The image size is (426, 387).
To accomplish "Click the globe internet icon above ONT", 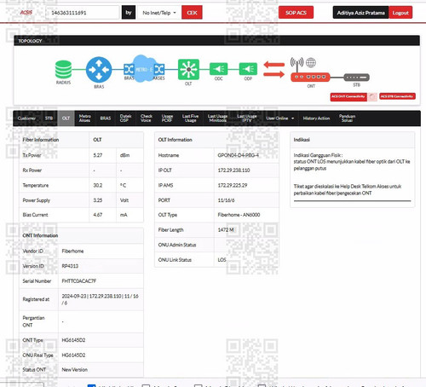I will point(311,62).
